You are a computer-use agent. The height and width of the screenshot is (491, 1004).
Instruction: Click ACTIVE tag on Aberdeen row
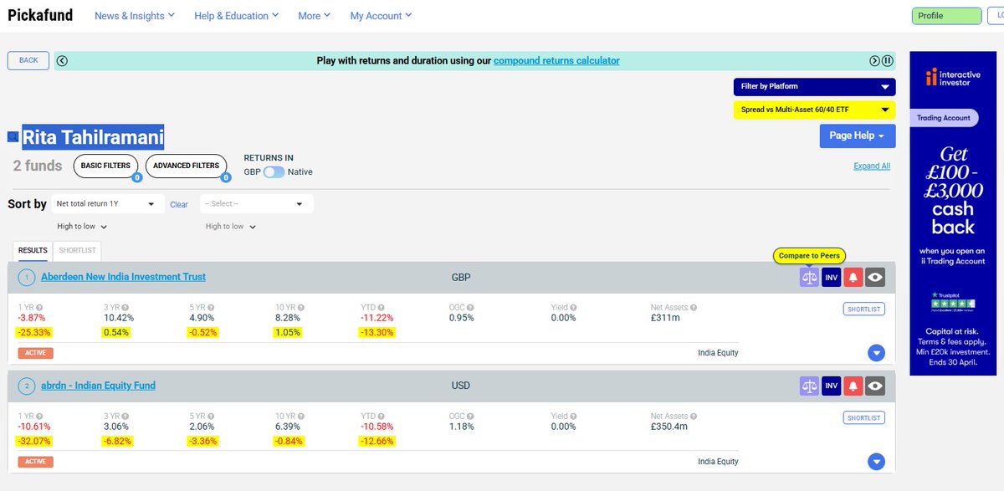[x=34, y=353]
